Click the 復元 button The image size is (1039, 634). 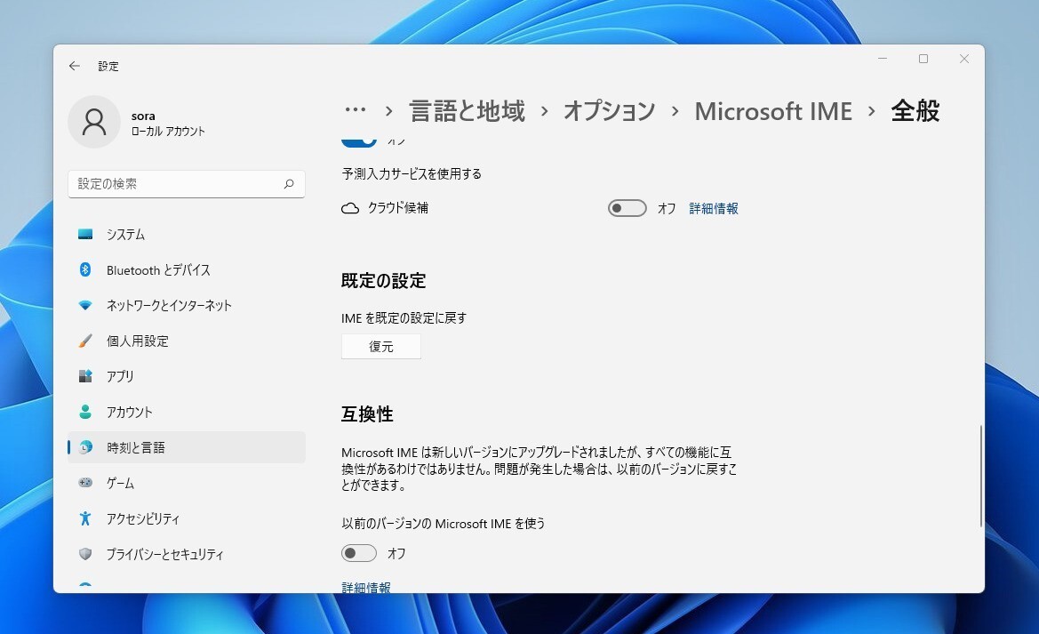[x=381, y=347]
